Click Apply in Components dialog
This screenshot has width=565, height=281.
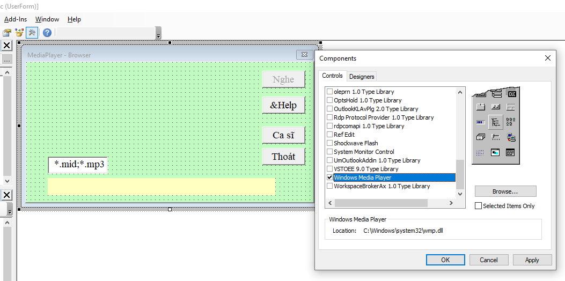click(x=532, y=260)
